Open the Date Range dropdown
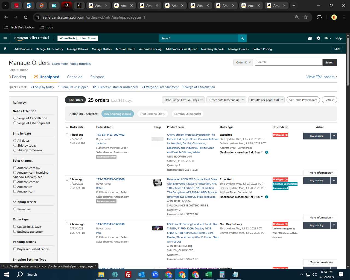This screenshot has height=280, width=350. 183,100
